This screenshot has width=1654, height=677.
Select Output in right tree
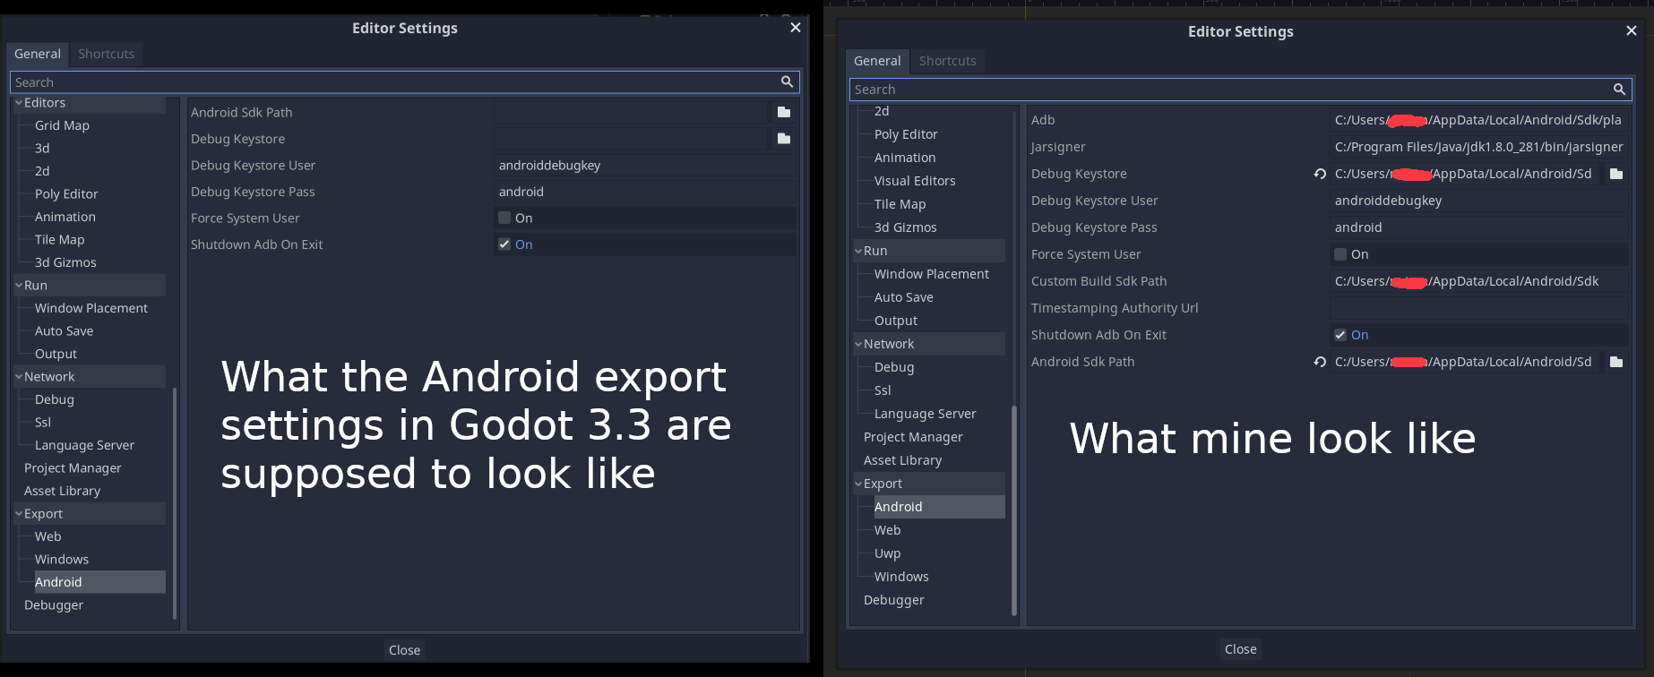point(896,321)
